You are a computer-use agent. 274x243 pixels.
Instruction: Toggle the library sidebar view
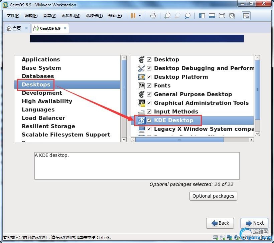coord(201,16)
